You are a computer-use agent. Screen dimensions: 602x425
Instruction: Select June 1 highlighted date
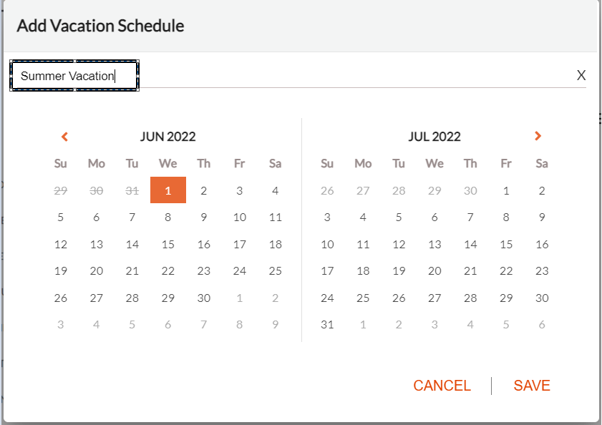point(168,190)
